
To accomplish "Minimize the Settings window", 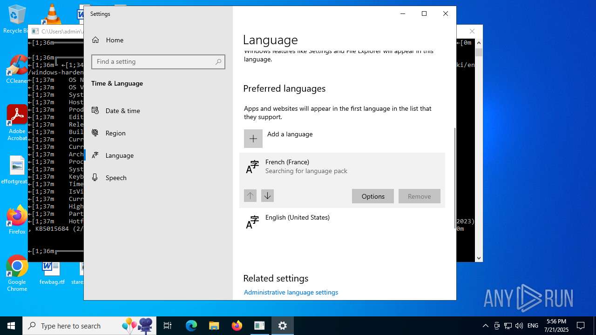I will pyautogui.click(x=403, y=14).
